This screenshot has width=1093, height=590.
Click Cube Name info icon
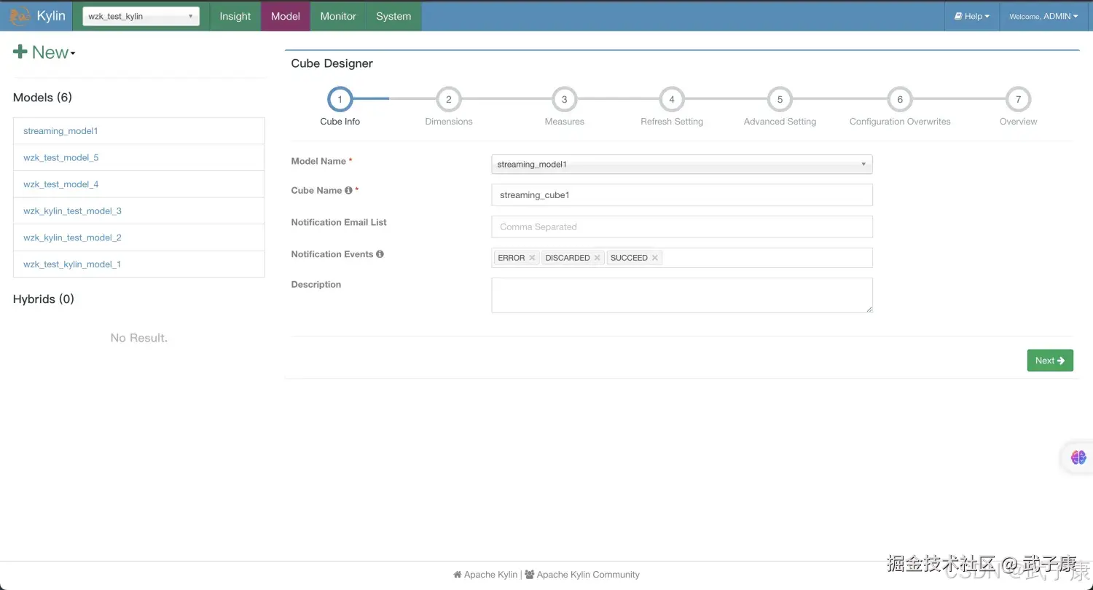[x=348, y=191]
